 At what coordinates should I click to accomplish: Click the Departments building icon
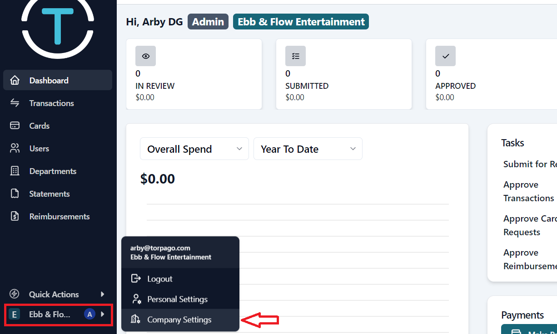(x=15, y=171)
